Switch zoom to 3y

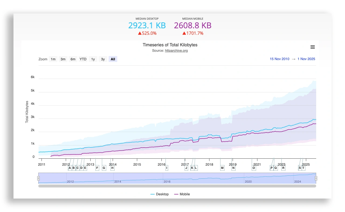[103, 59]
